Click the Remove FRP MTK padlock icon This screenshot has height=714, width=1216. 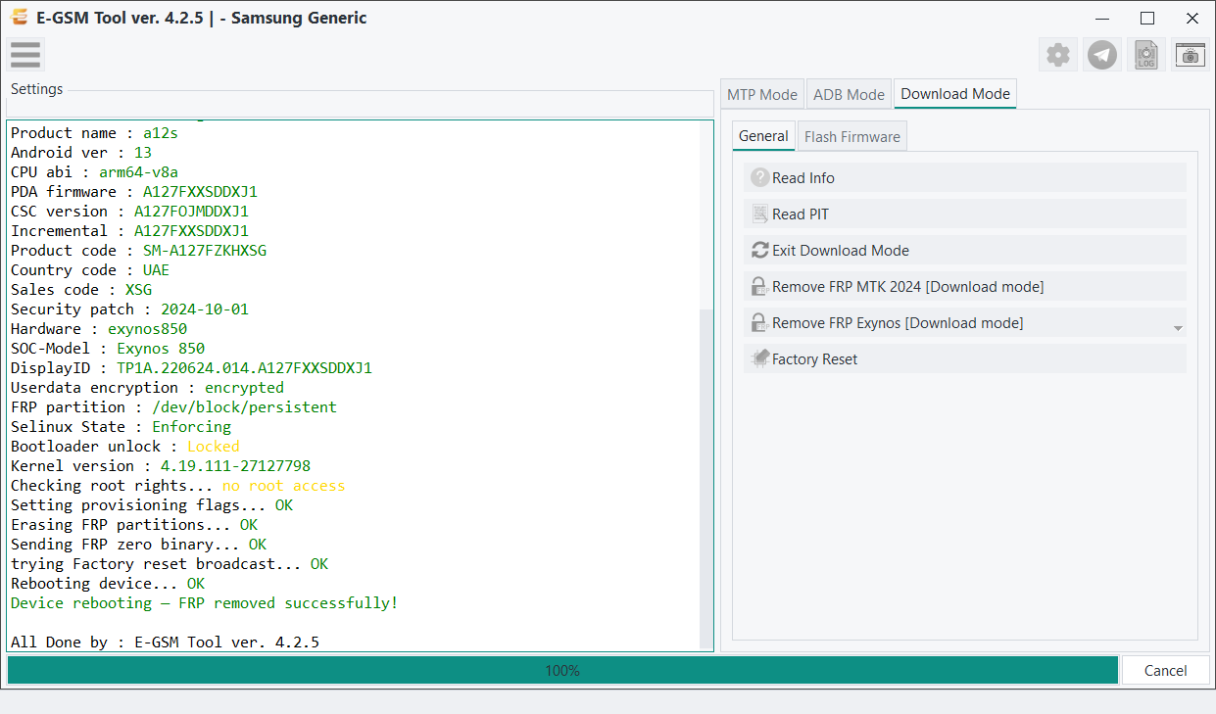point(759,286)
